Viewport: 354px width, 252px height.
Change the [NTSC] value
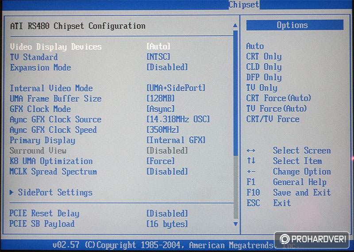tap(158, 57)
